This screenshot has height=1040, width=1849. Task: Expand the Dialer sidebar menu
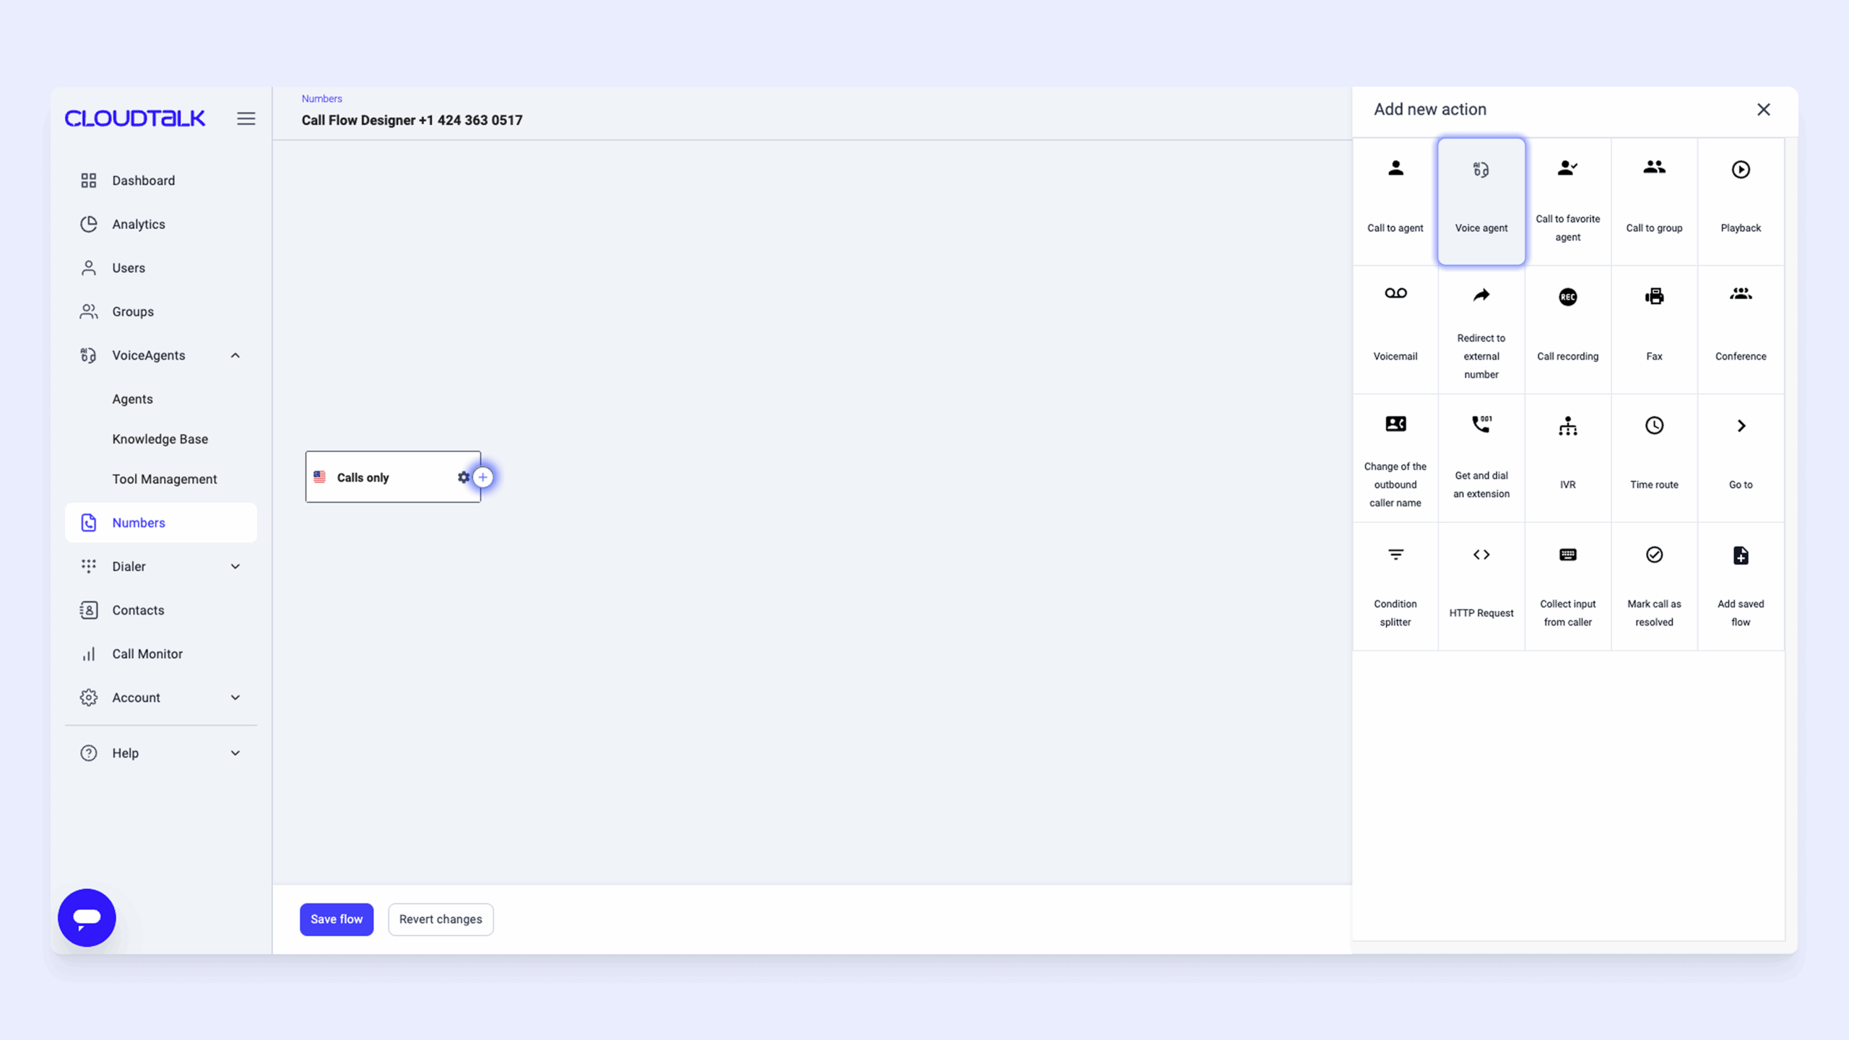click(x=235, y=566)
